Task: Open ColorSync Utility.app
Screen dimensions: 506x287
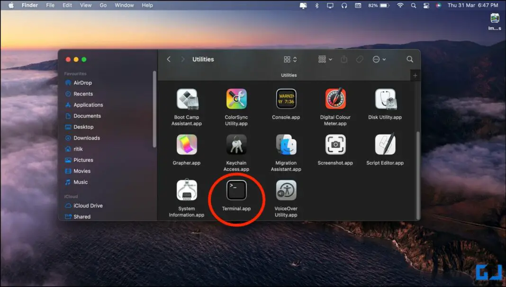Action: click(x=236, y=99)
